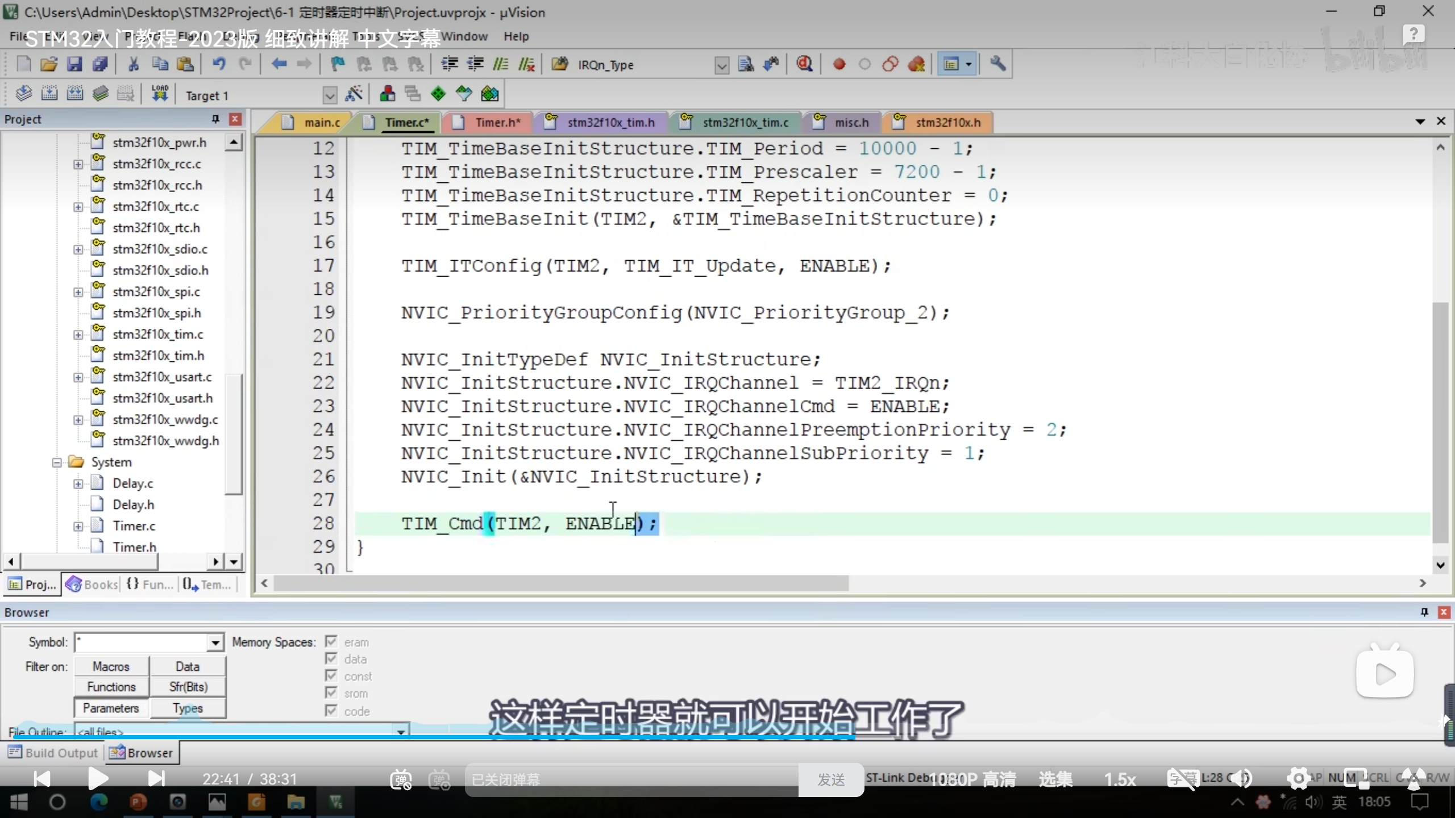Toggle the const memory space checkbox
Viewport: 1455px width, 818px height.
point(331,676)
